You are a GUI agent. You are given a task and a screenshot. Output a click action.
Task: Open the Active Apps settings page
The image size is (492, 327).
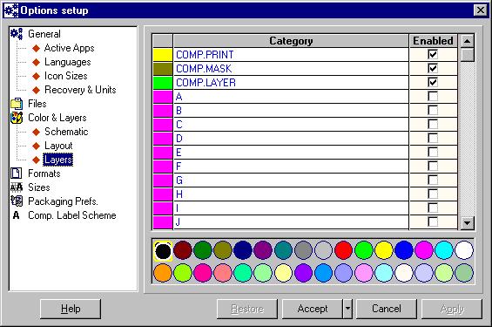tap(69, 48)
